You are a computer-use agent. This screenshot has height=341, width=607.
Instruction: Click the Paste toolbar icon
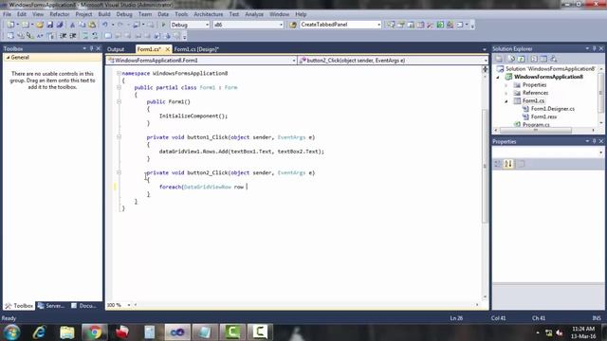click(92, 25)
